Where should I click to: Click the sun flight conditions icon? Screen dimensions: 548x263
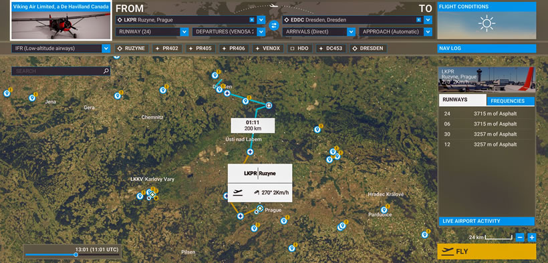(x=487, y=24)
